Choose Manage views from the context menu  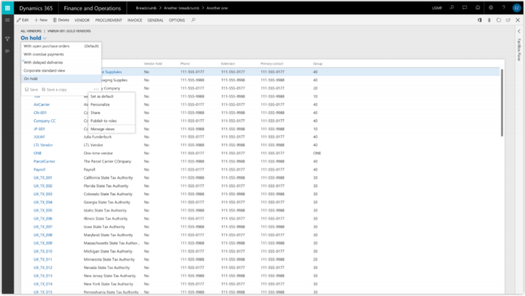click(x=102, y=129)
